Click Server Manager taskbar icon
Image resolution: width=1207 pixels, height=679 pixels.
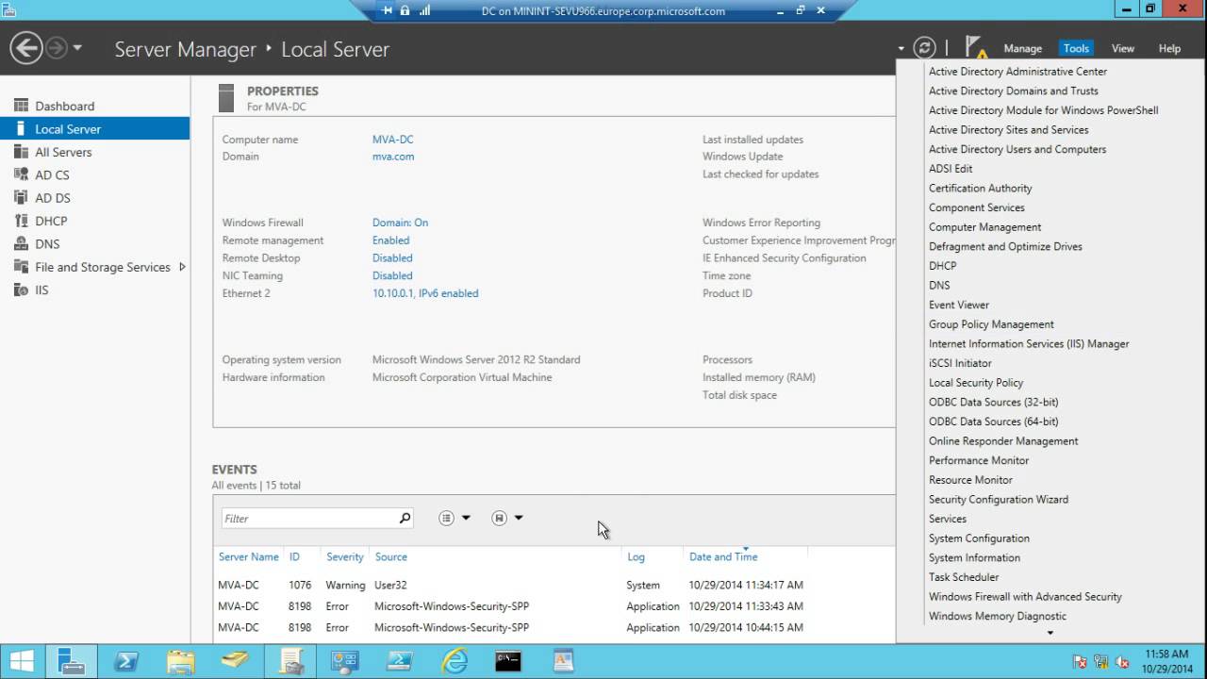pyautogui.click(x=71, y=661)
